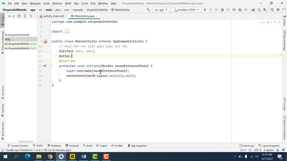Open IDE Settings gear icon
Screen dimensions: 287x161
[278, 10]
